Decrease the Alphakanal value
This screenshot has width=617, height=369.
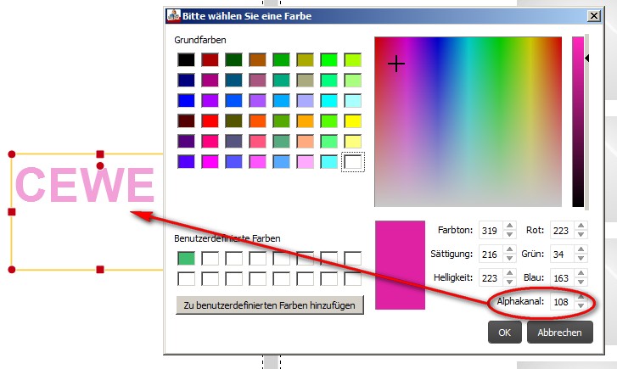581,306
